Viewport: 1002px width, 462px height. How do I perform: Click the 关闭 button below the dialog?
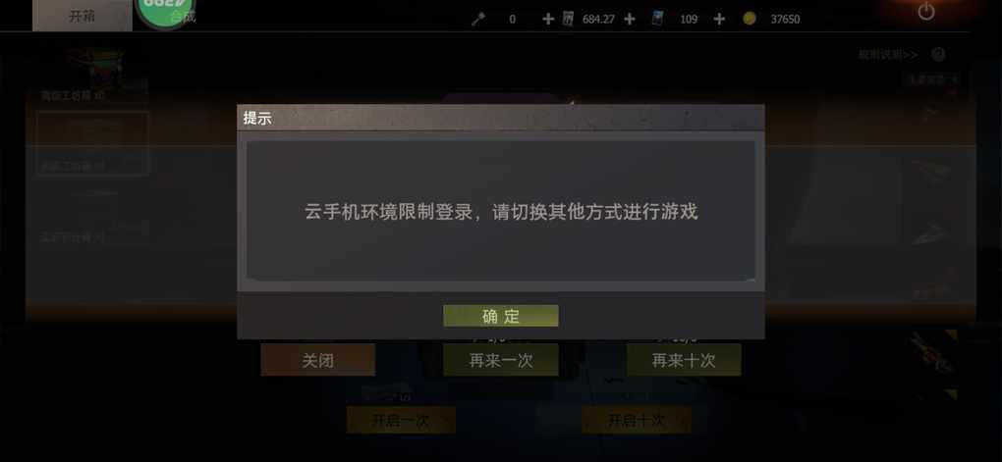point(317,360)
